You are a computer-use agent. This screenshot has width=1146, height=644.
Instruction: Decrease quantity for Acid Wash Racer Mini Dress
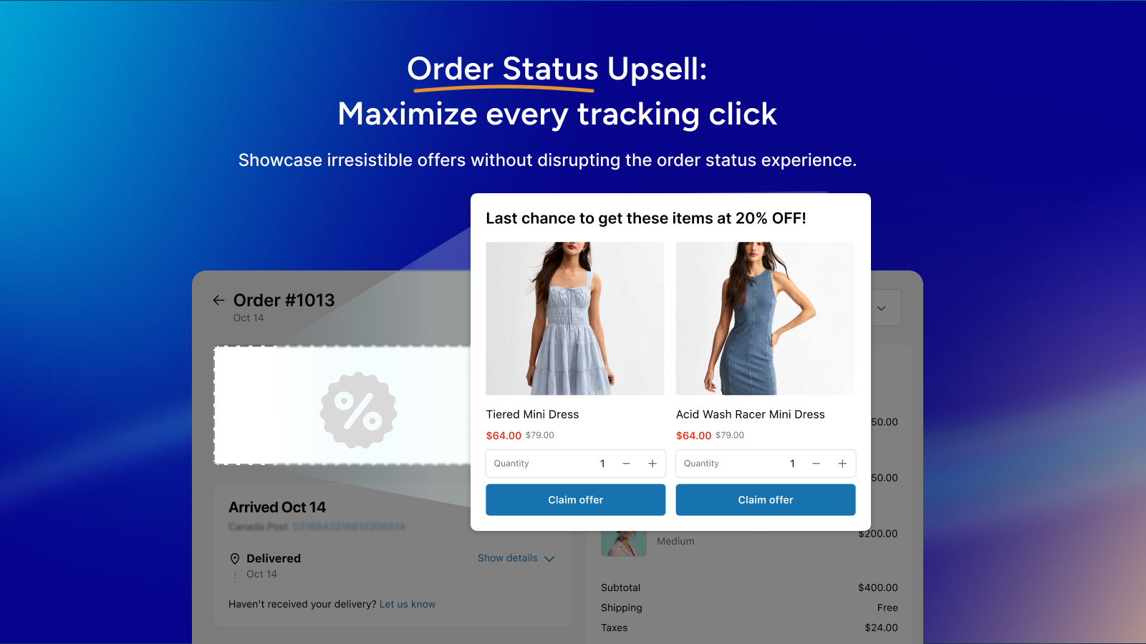[x=816, y=464]
